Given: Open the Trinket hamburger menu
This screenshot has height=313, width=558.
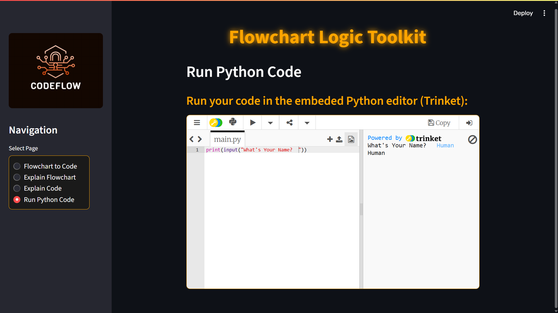Looking at the screenshot, I should [x=197, y=123].
